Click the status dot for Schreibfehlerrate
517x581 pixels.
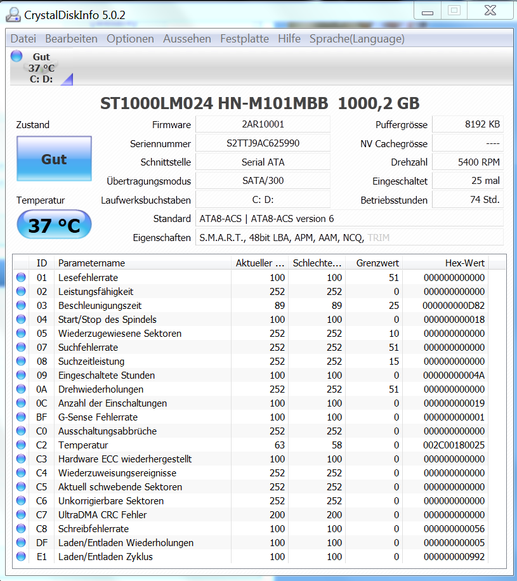click(21, 528)
